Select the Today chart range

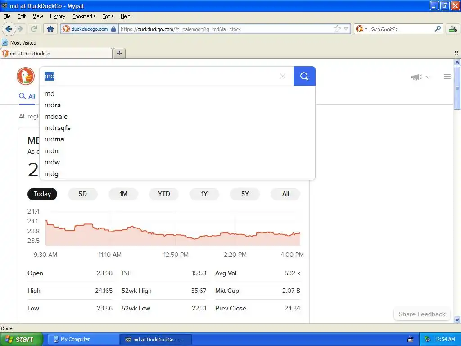click(42, 194)
